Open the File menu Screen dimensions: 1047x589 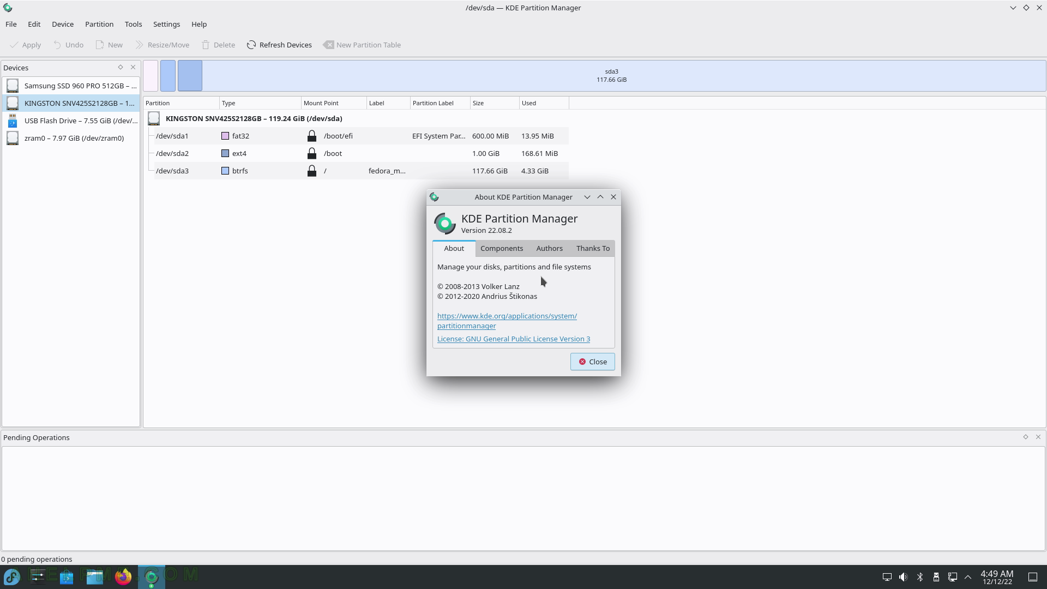[x=11, y=24]
